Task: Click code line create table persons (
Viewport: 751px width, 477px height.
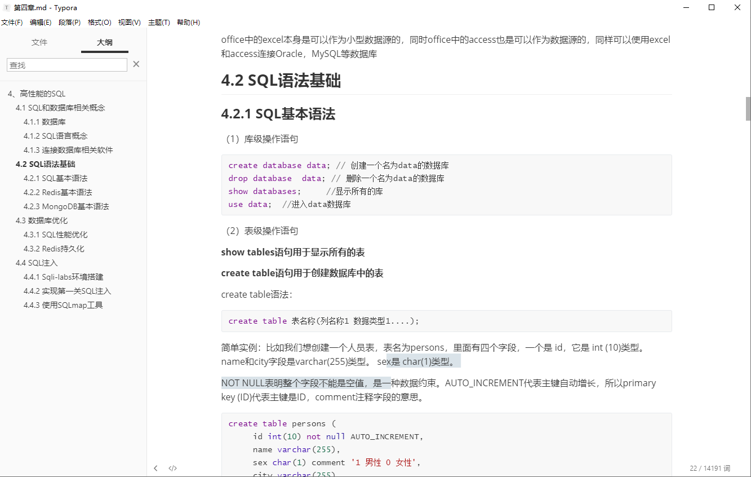Action: (x=282, y=423)
